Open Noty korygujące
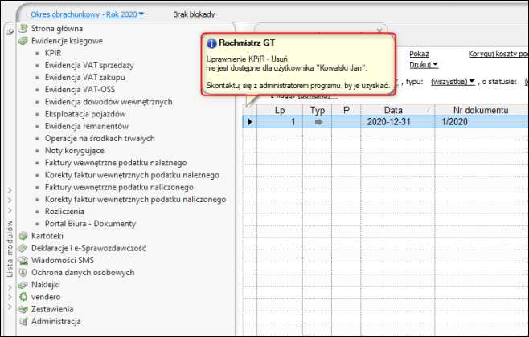This screenshot has width=529, height=337. pyautogui.click(x=75, y=151)
